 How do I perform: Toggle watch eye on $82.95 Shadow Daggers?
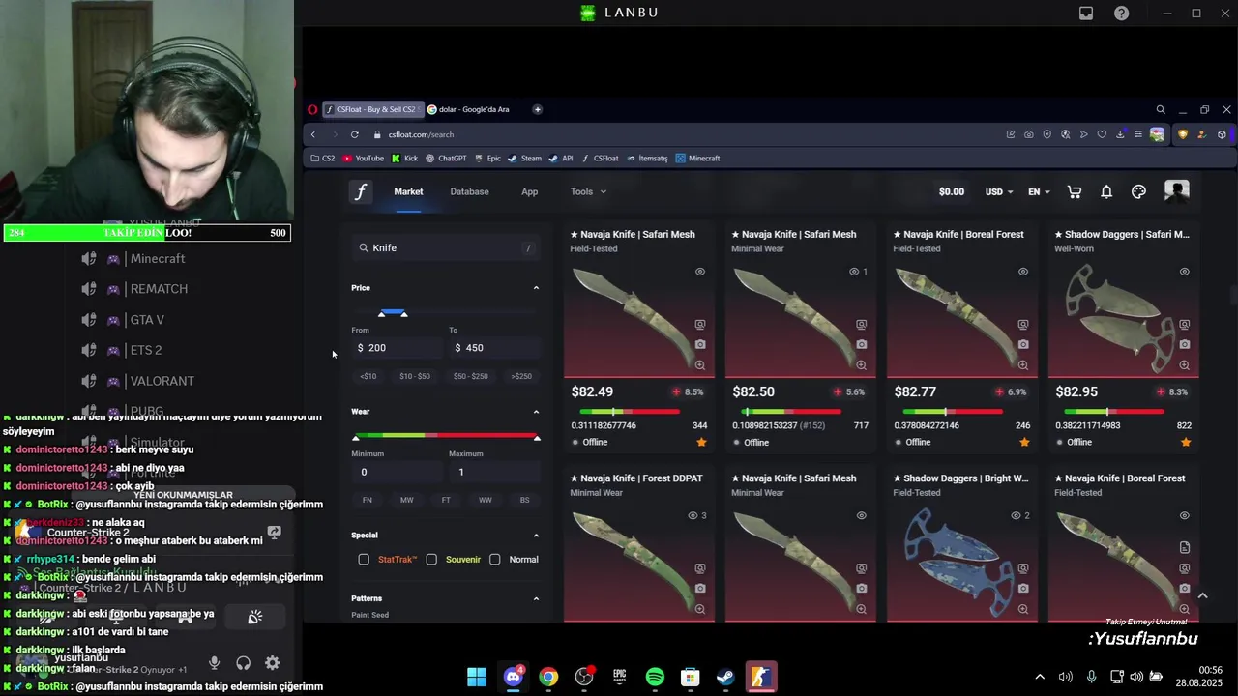tap(1184, 272)
